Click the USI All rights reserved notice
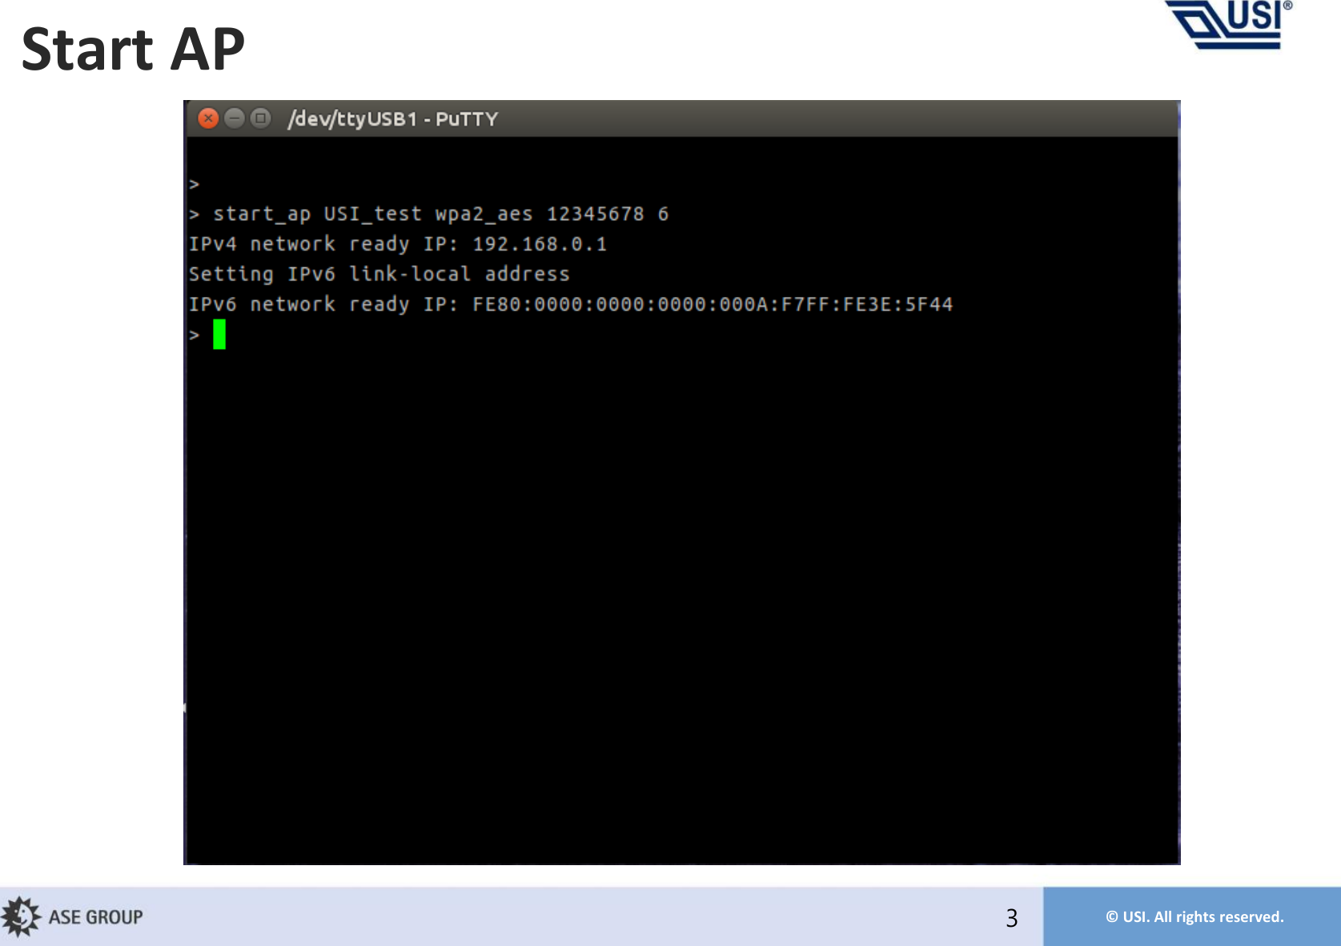 pos(1194,917)
